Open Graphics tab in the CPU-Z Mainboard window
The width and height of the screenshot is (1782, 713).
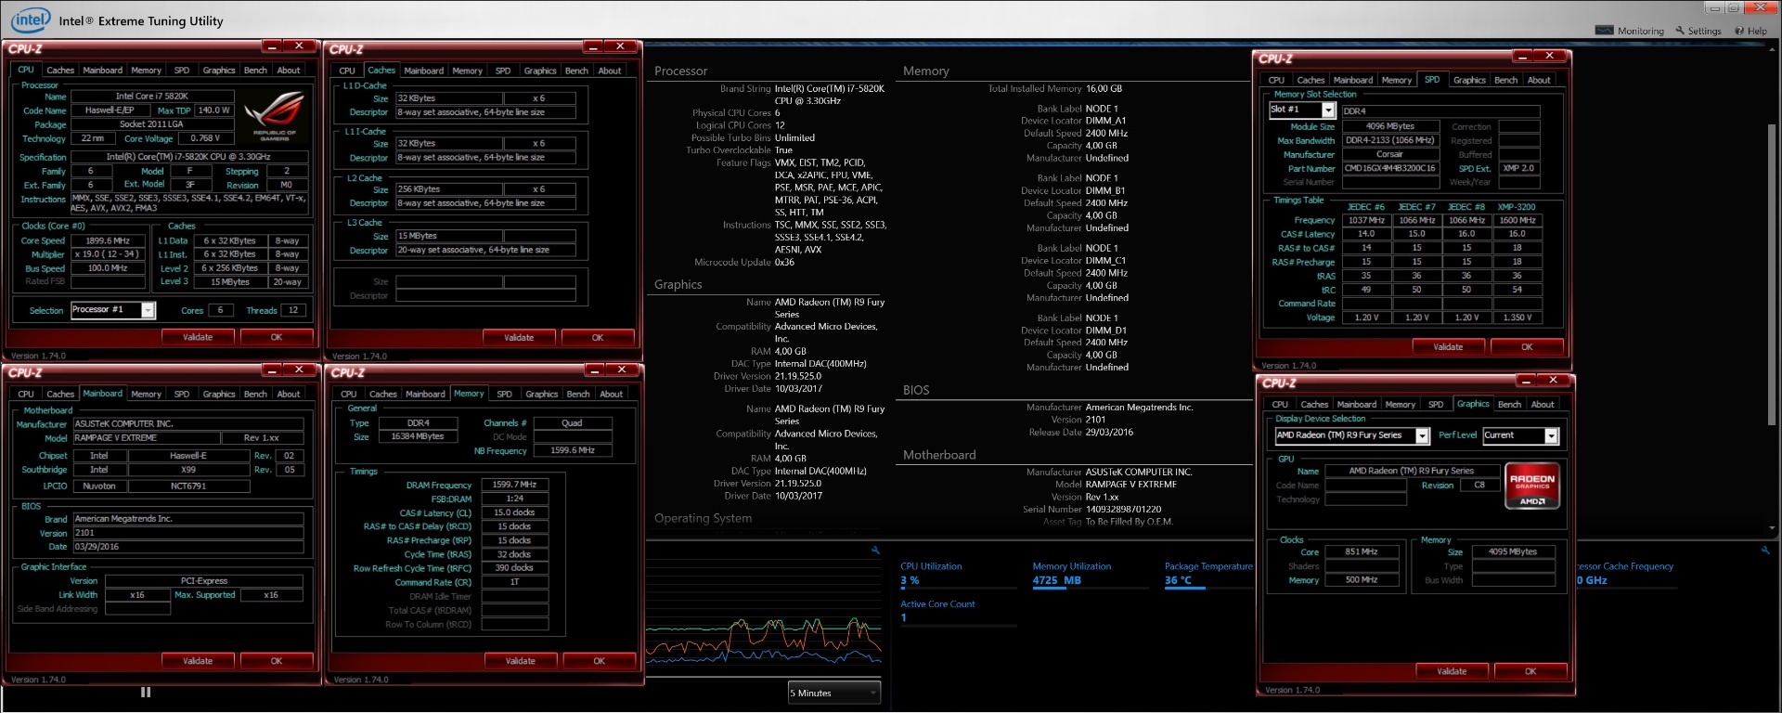[219, 394]
